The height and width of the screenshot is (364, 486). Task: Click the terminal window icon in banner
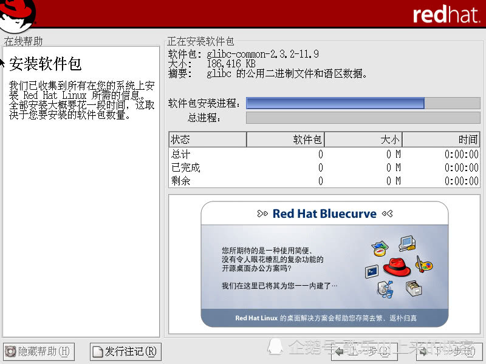pos(372,271)
